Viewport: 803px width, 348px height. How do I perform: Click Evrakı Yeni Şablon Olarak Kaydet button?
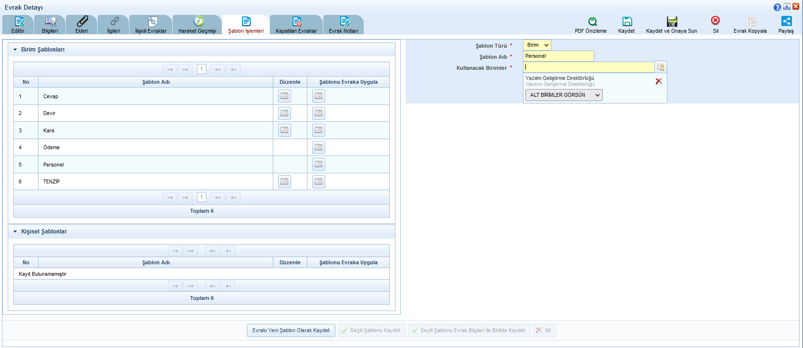291,331
